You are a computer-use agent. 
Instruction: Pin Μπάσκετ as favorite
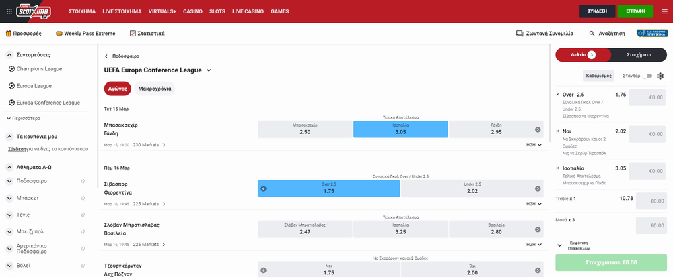click(x=83, y=198)
